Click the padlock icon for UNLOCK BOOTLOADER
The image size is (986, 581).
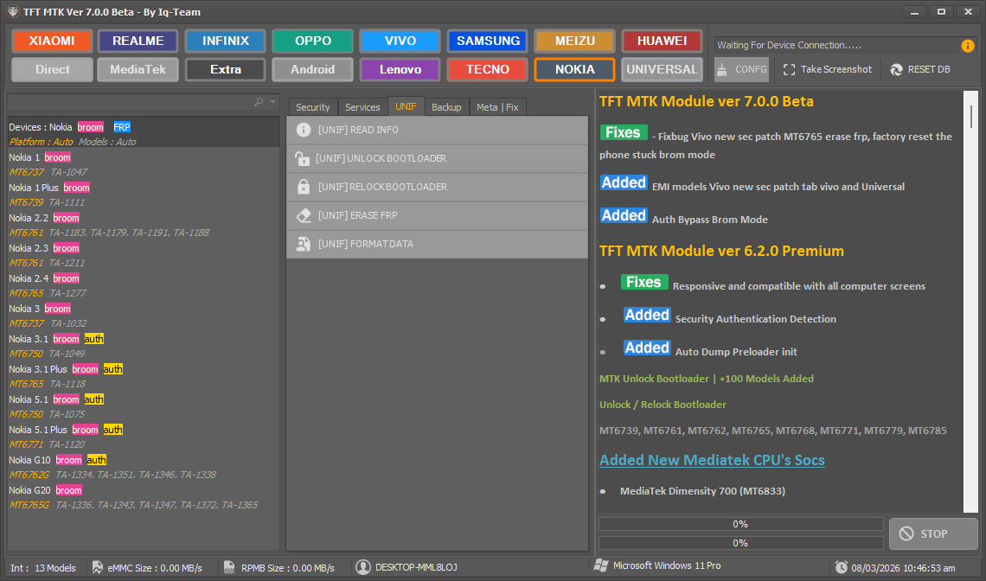301,158
